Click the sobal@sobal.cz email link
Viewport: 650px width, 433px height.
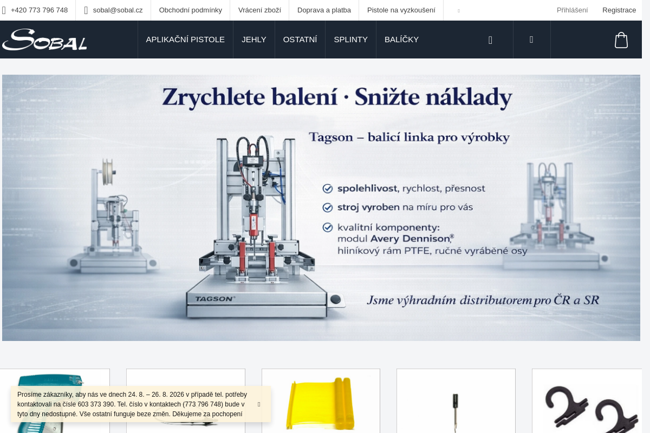pos(118,10)
